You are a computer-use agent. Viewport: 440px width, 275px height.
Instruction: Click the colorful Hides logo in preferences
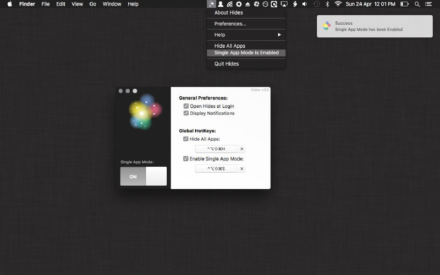coord(145,112)
